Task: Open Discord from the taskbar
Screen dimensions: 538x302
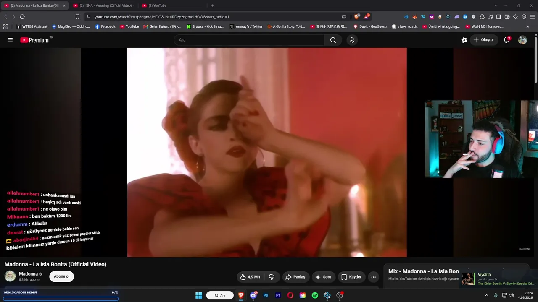Action: tap(253, 295)
